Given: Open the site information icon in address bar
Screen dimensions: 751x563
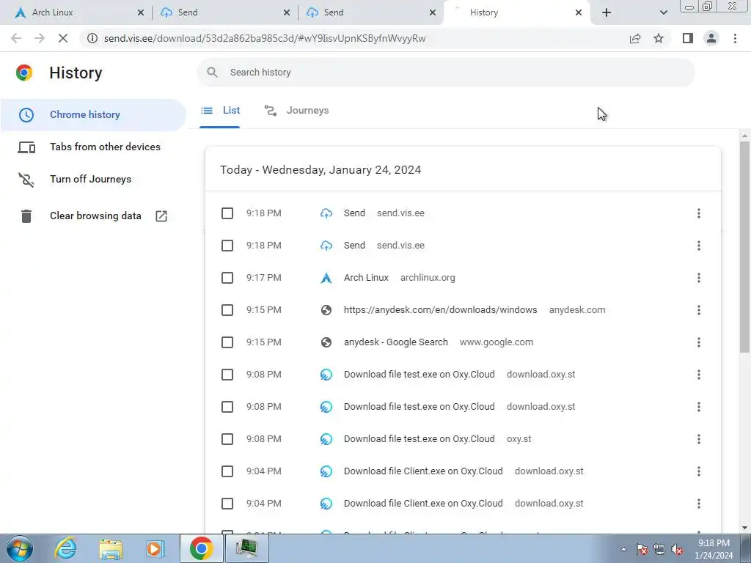Looking at the screenshot, I should pyautogui.click(x=92, y=38).
